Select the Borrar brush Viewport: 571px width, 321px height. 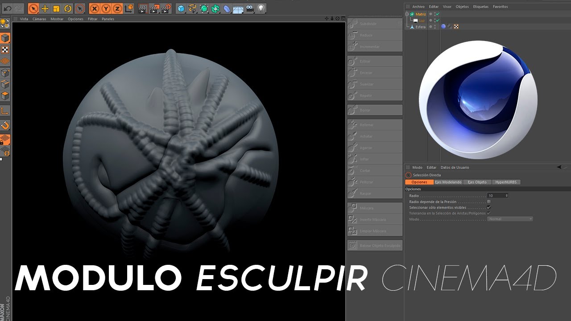coord(375,110)
